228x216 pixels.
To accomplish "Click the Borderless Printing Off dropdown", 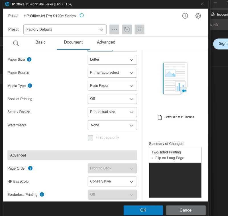I will pyautogui.click(x=112, y=195).
